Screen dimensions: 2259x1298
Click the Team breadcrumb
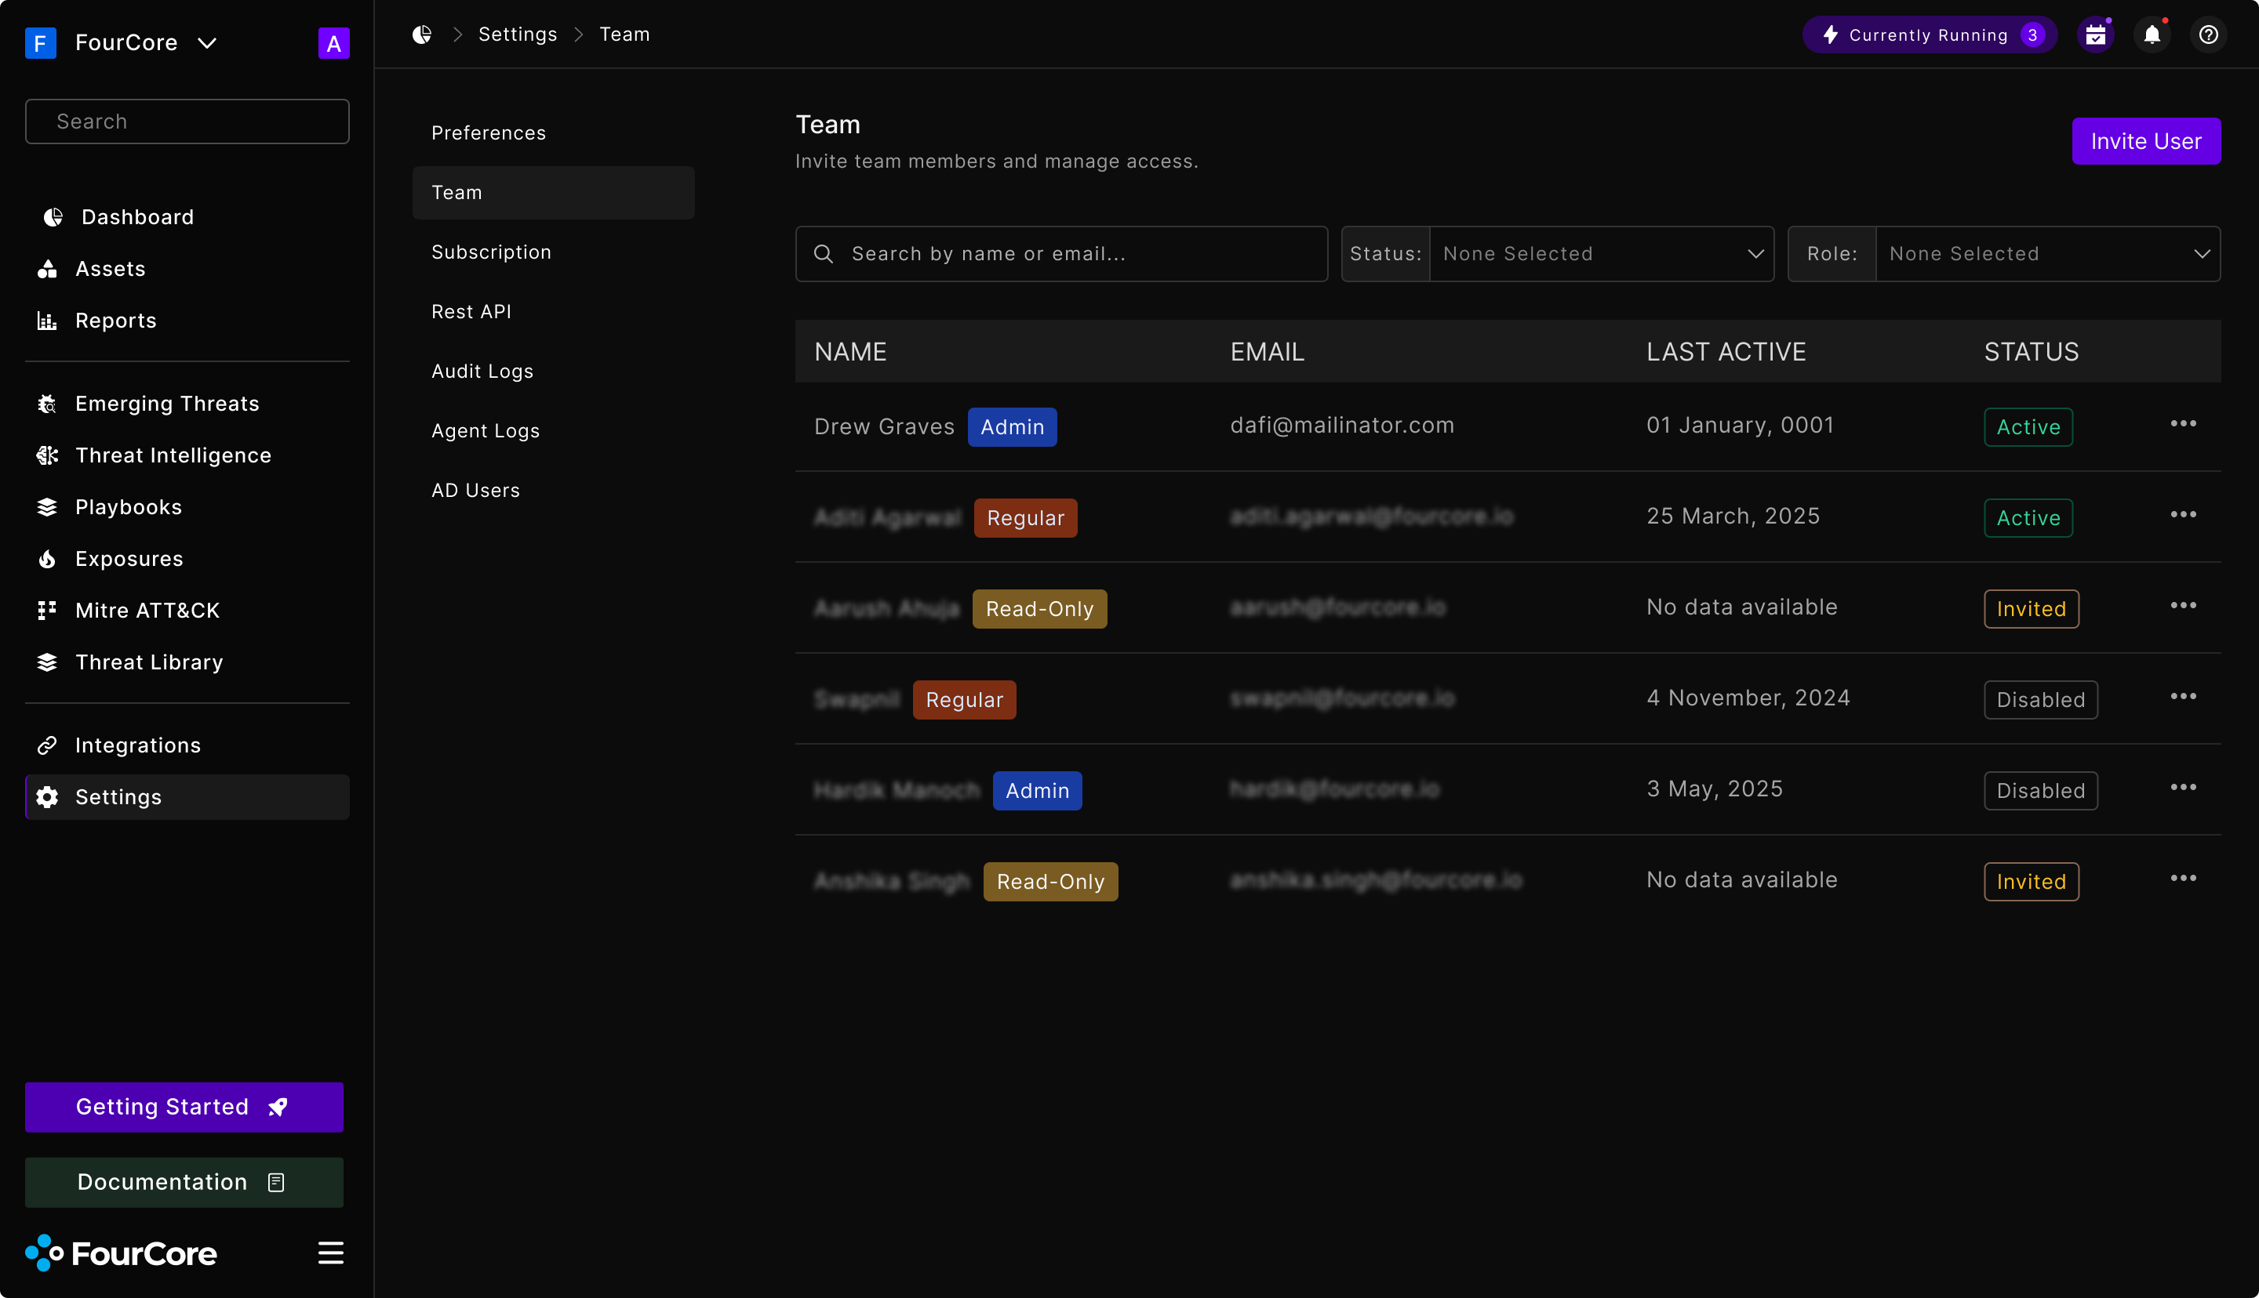pyautogui.click(x=624, y=34)
